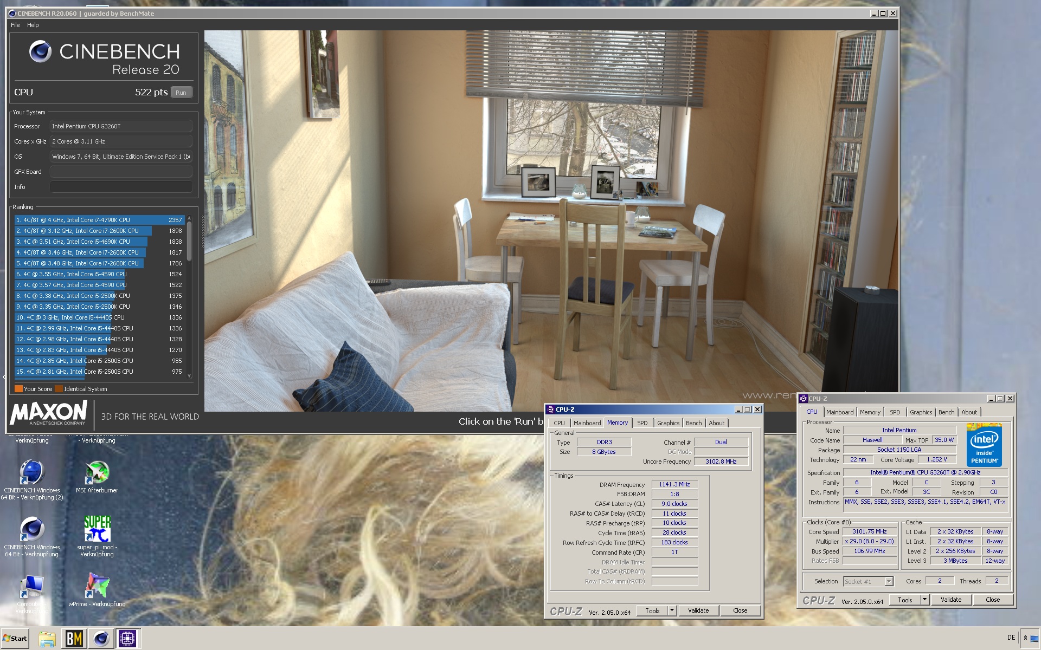Click Validate in CPU-Z memory window
1041x650 pixels.
(698, 610)
